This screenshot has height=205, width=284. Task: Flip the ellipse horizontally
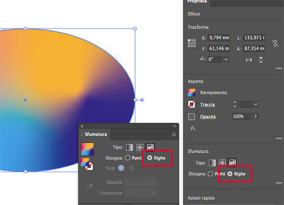point(249,60)
